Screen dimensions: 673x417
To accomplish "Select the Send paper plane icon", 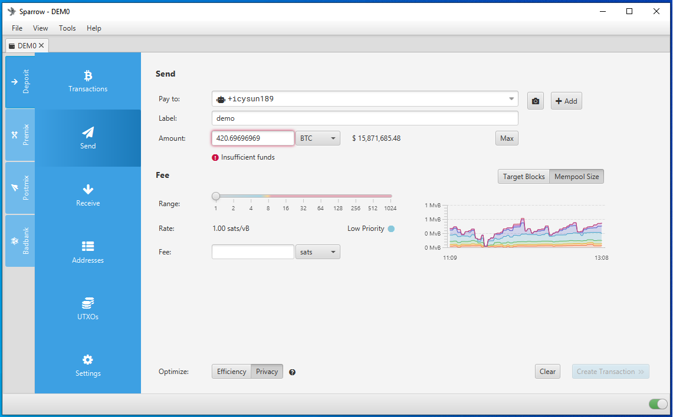I will coord(87,133).
